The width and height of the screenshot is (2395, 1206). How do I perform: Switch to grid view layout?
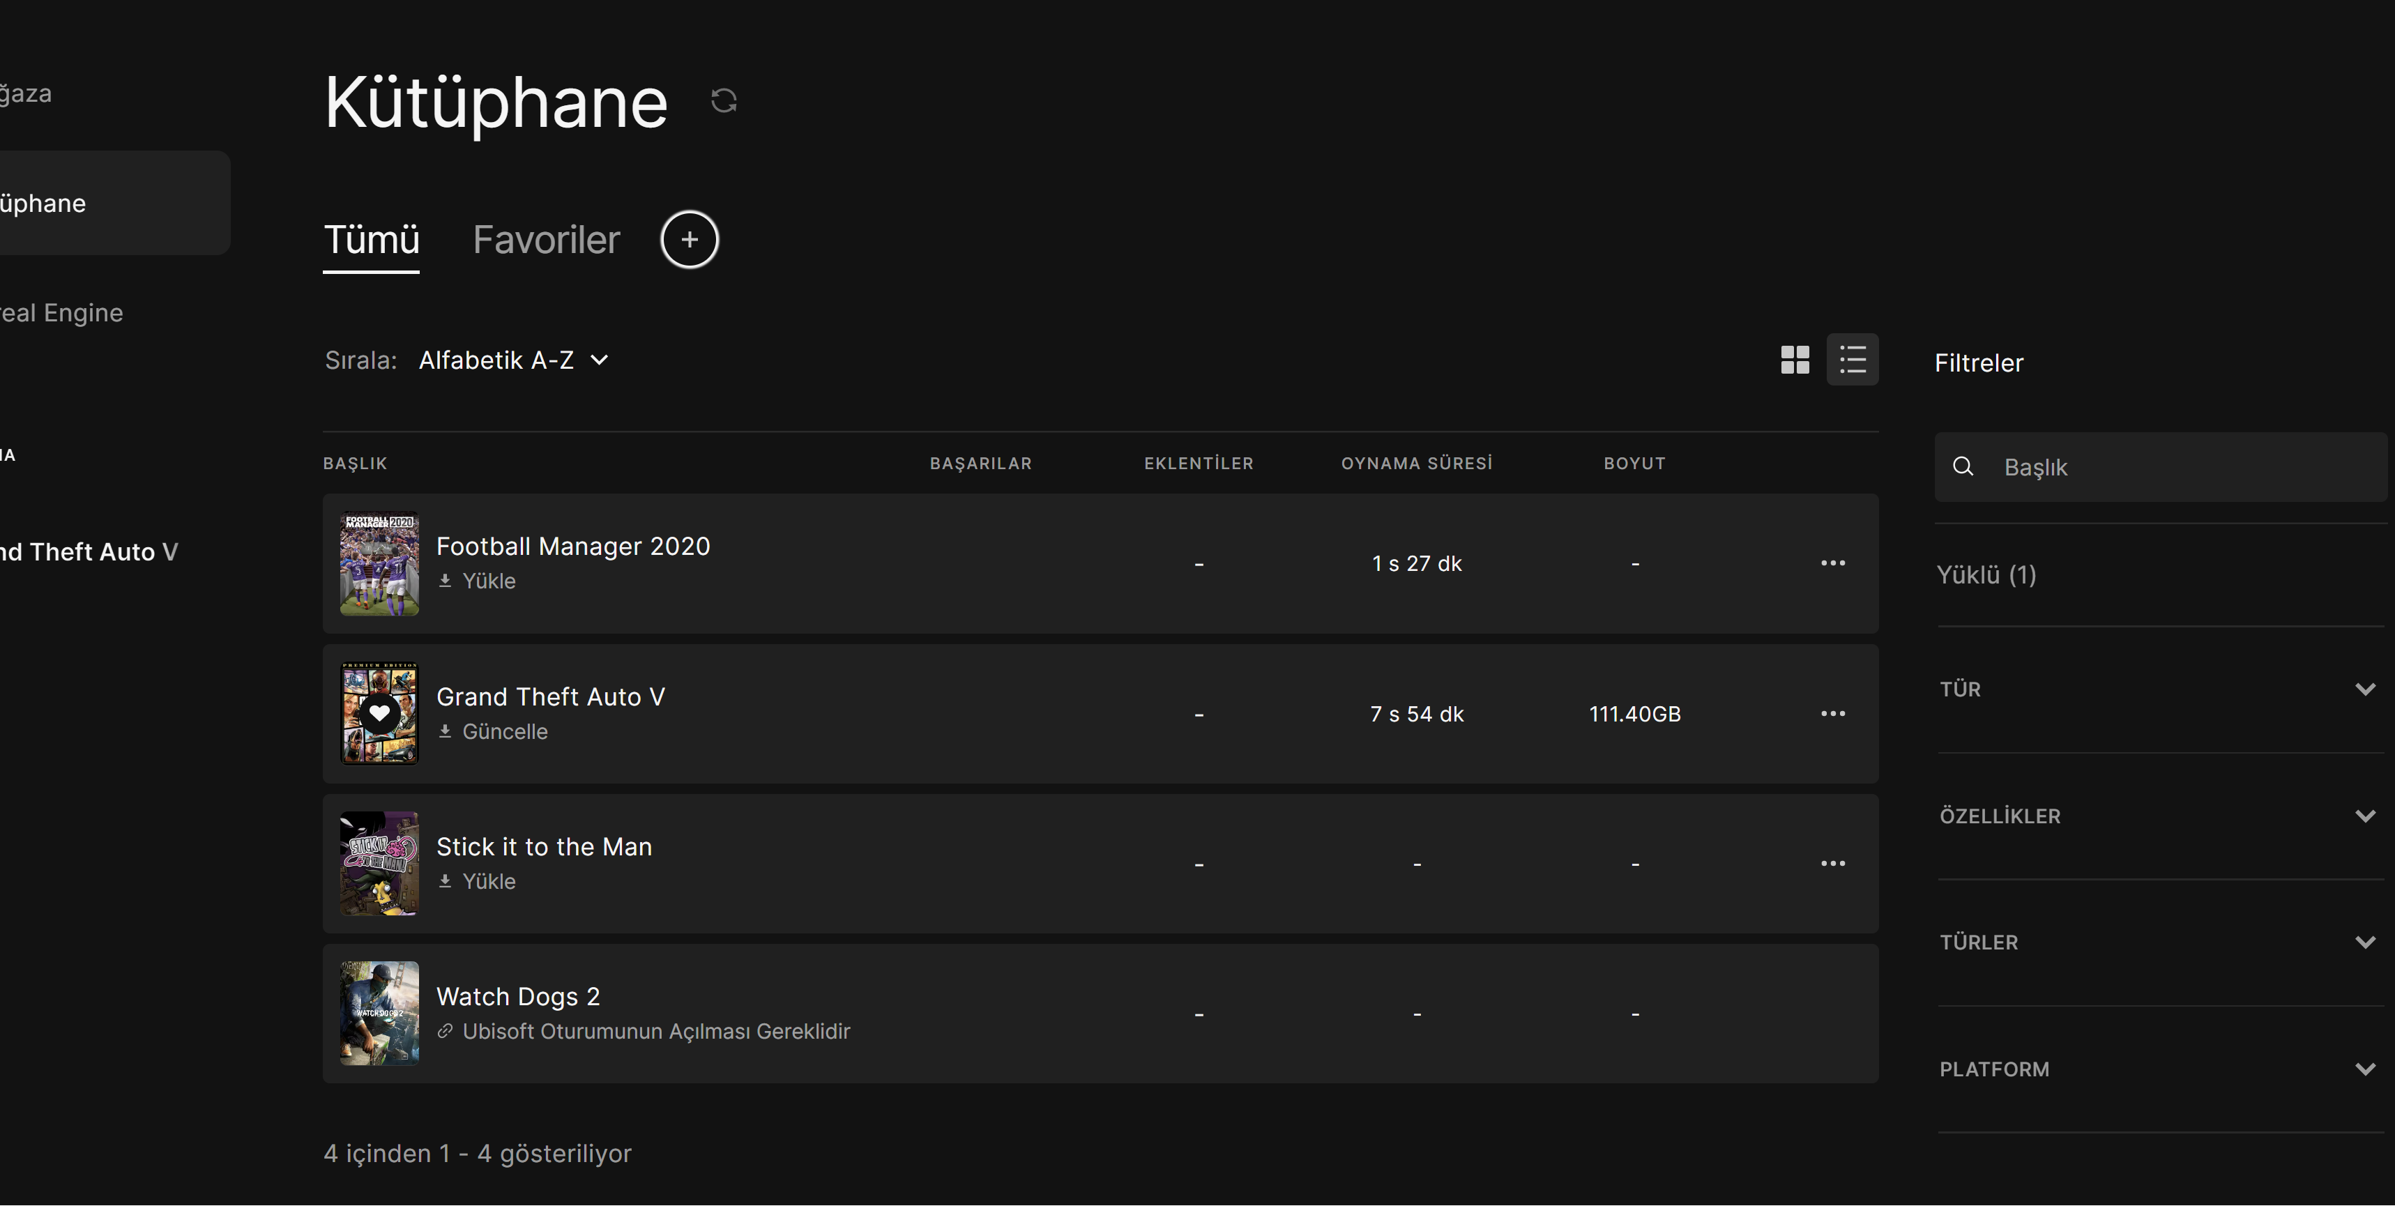click(x=1795, y=360)
